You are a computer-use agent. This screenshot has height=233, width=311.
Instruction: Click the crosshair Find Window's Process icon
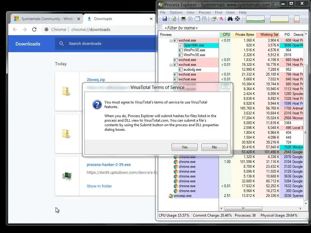click(x=237, y=19)
